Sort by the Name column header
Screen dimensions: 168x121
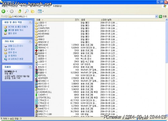click(49, 20)
